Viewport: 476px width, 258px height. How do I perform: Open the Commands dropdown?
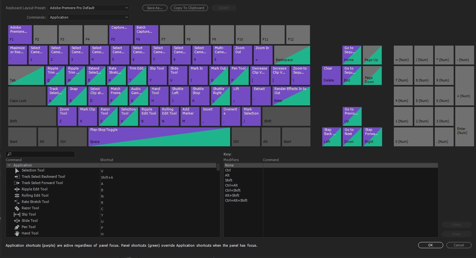tap(88, 17)
